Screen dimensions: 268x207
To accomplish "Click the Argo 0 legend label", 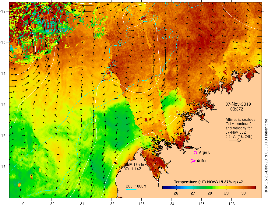I will [205, 153].
